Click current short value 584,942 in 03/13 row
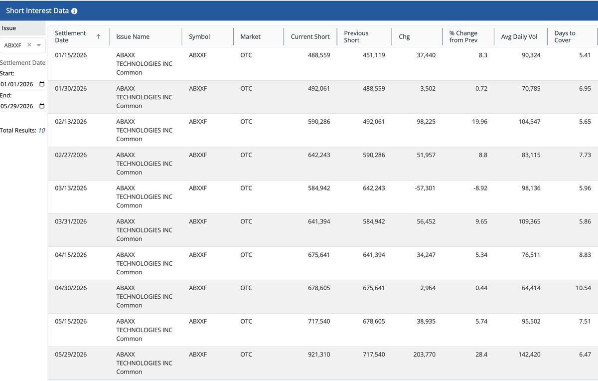Screen dimensions: 598x381 (x=319, y=188)
